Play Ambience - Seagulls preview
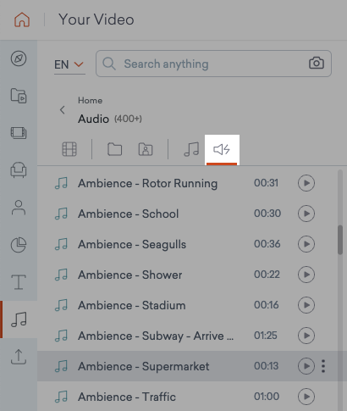Image resolution: width=347 pixels, height=411 pixels. tap(306, 244)
